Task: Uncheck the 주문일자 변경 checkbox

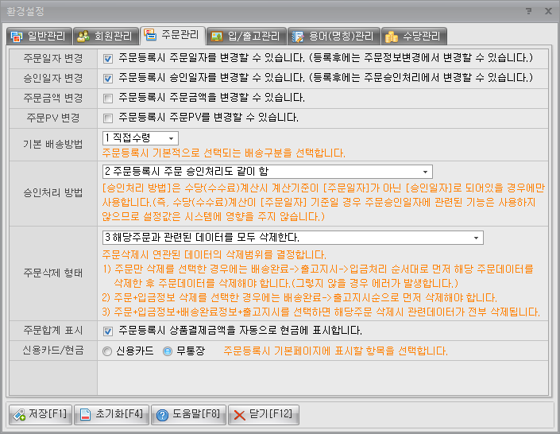Action: [x=107, y=58]
